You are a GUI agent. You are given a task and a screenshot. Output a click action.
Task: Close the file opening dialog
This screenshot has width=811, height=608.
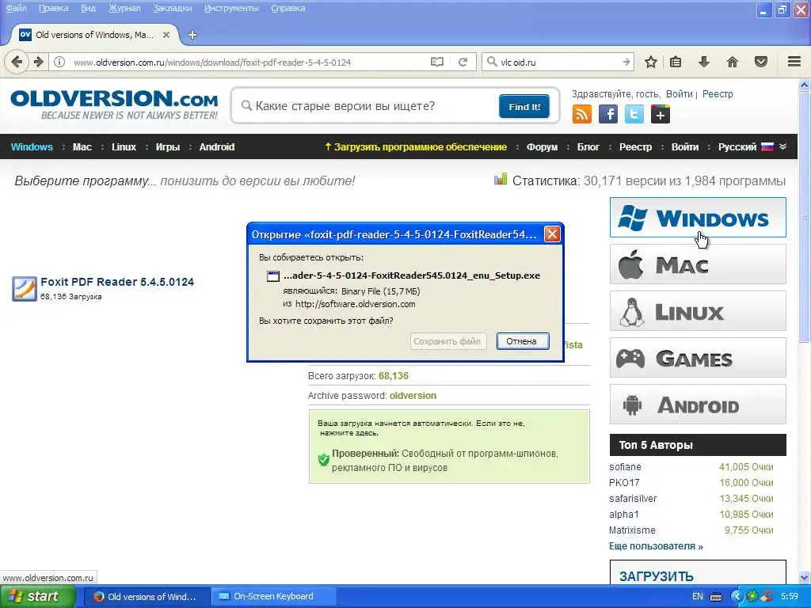pyautogui.click(x=552, y=234)
